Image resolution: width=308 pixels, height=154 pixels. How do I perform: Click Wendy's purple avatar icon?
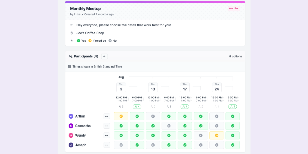tap(71, 135)
